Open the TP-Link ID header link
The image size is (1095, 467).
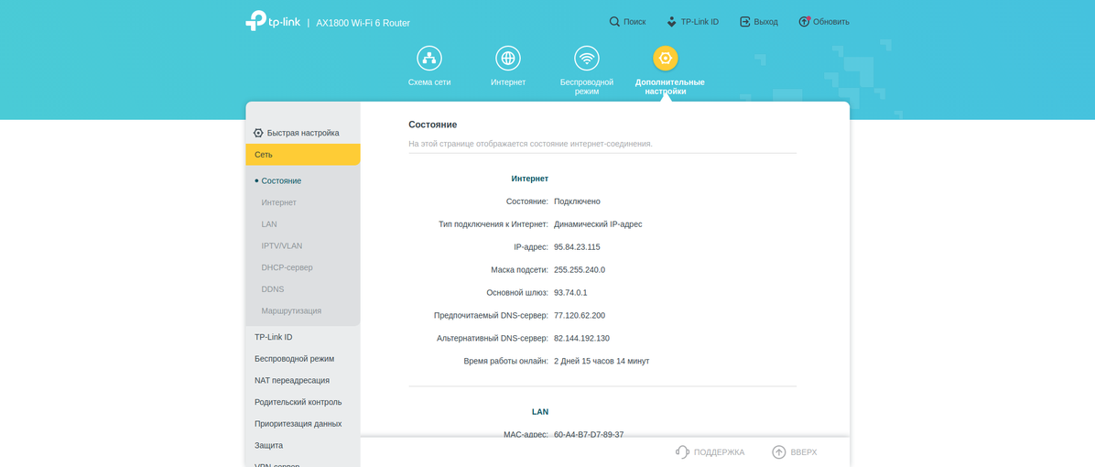click(699, 22)
